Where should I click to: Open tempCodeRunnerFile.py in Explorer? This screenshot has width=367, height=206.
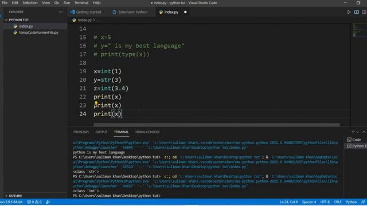(x=38, y=33)
